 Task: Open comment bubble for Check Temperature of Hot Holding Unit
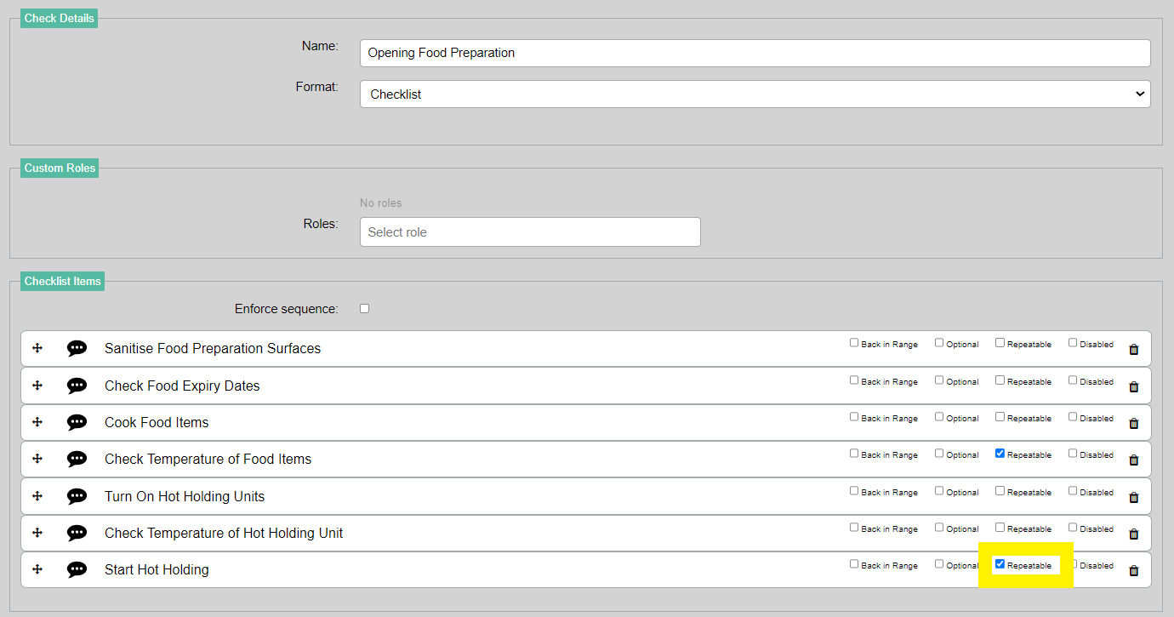pos(77,533)
